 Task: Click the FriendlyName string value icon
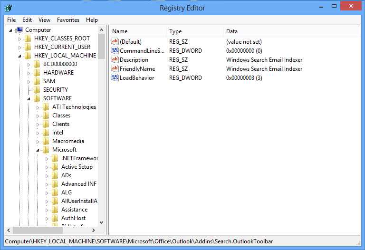coord(115,69)
